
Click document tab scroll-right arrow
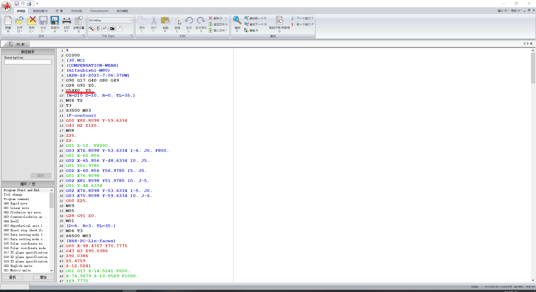tap(528, 43)
